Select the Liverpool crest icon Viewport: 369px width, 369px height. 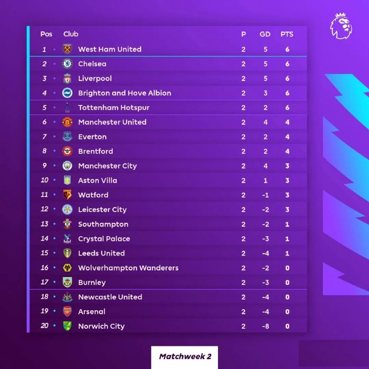coord(67,78)
